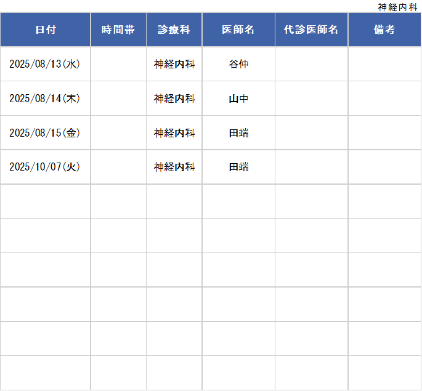Click empty 備考 cell for 2025/08/15

(x=384, y=132)
